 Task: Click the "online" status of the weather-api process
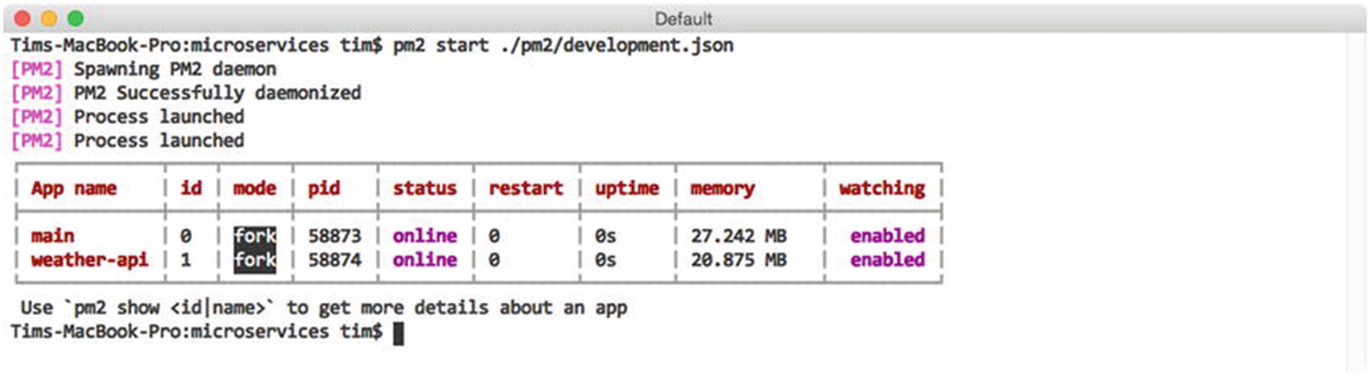click(425, 260)
